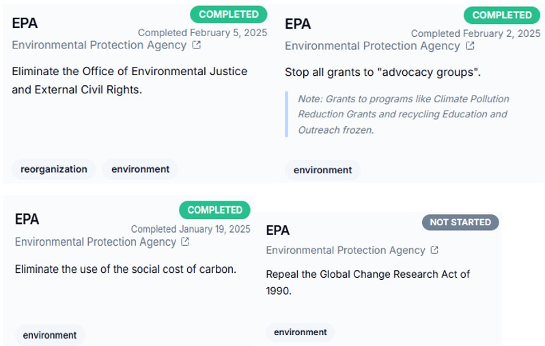Click the NOT STARTED status badge

460,222
